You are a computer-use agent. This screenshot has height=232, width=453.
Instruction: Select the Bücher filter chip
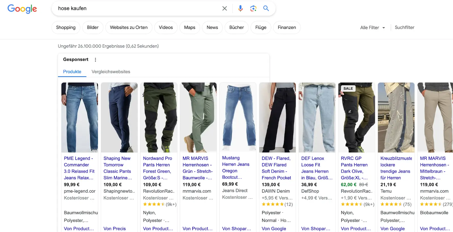click(236, 27)
